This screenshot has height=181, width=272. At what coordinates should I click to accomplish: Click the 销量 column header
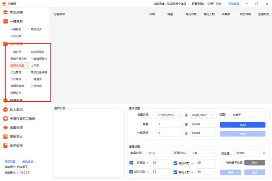pyautogui.click(x=170, y=14)
